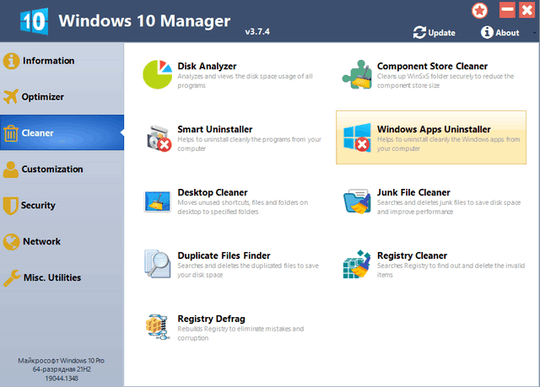Click the 'Майкрософт Windows 10 Pro' text
This screenshot has width=540, height=387.
(62, 361)
